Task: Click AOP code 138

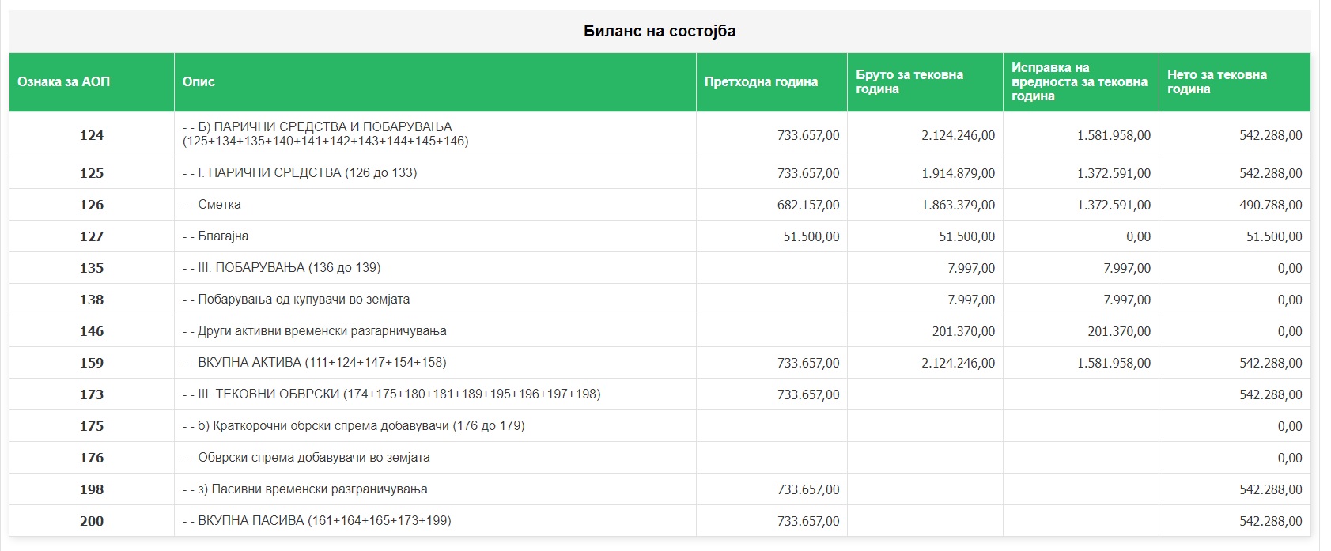Action: [92, 300]
